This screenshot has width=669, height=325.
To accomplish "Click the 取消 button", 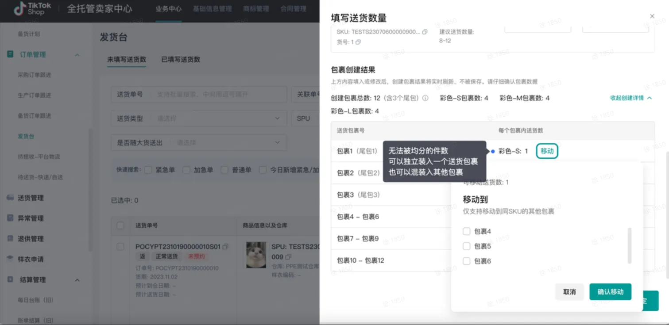I will coord(569,292).
